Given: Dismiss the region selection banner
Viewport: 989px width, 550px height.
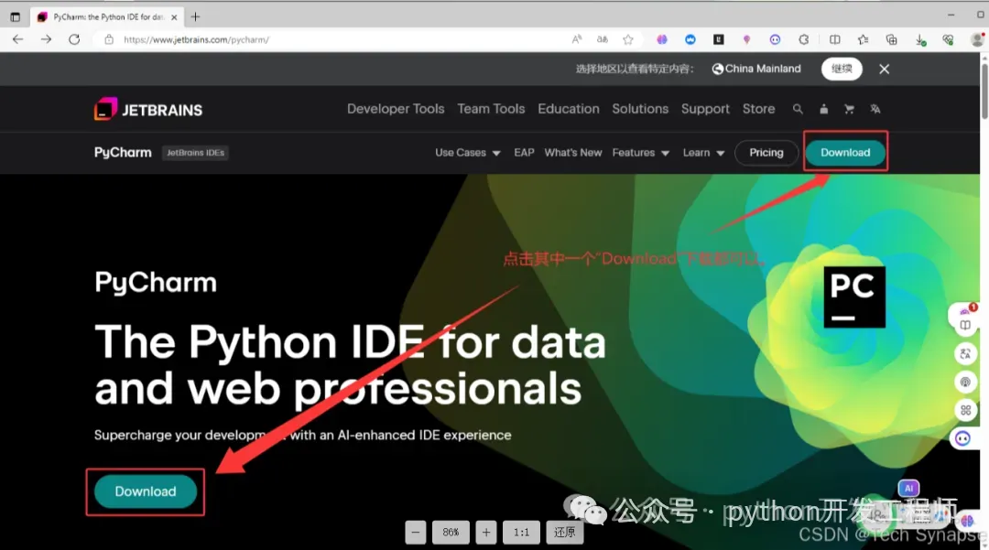Looking at the screenshot, I should [885, 69].
